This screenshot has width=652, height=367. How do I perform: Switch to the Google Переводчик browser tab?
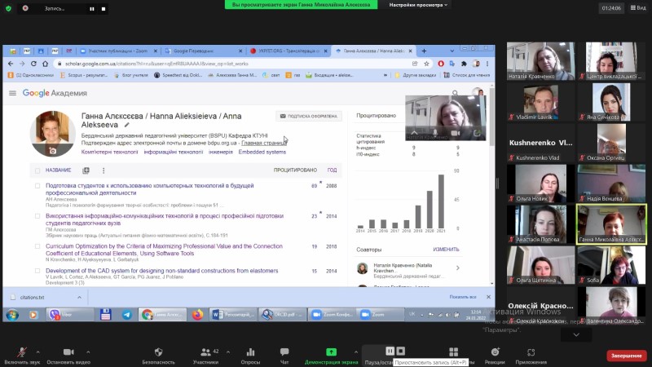click(x=200, y=51)
